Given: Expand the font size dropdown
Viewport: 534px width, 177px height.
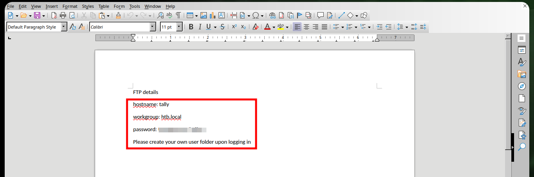Looking at the screenshot, I should pos(179,27).
